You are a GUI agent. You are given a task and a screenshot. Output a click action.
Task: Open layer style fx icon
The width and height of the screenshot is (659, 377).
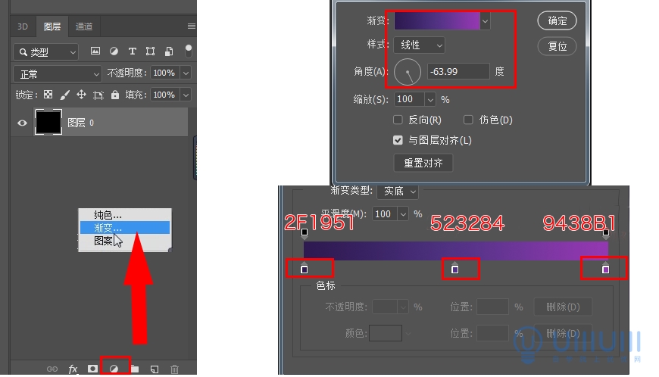pos(73,369)
